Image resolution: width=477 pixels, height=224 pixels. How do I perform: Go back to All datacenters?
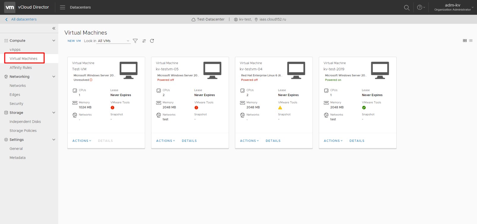(21, 19)
